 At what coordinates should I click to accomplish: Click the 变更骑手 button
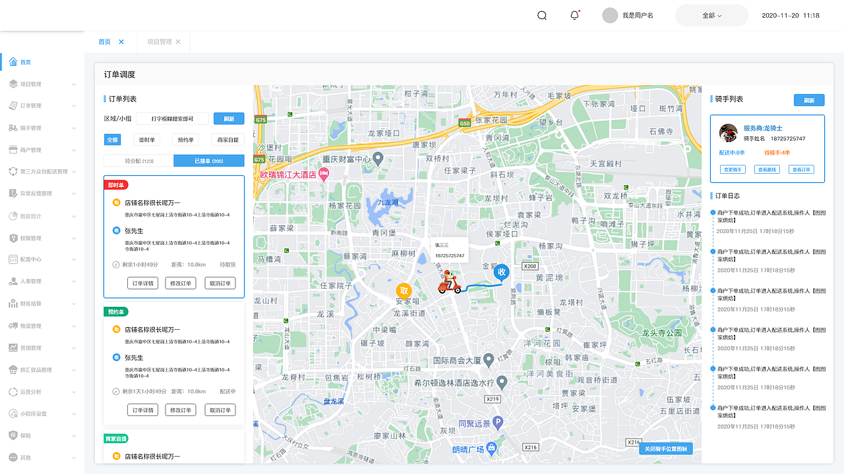733,169
